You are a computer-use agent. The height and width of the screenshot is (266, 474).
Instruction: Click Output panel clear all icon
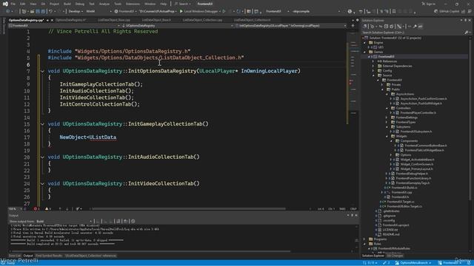point(118,222)
